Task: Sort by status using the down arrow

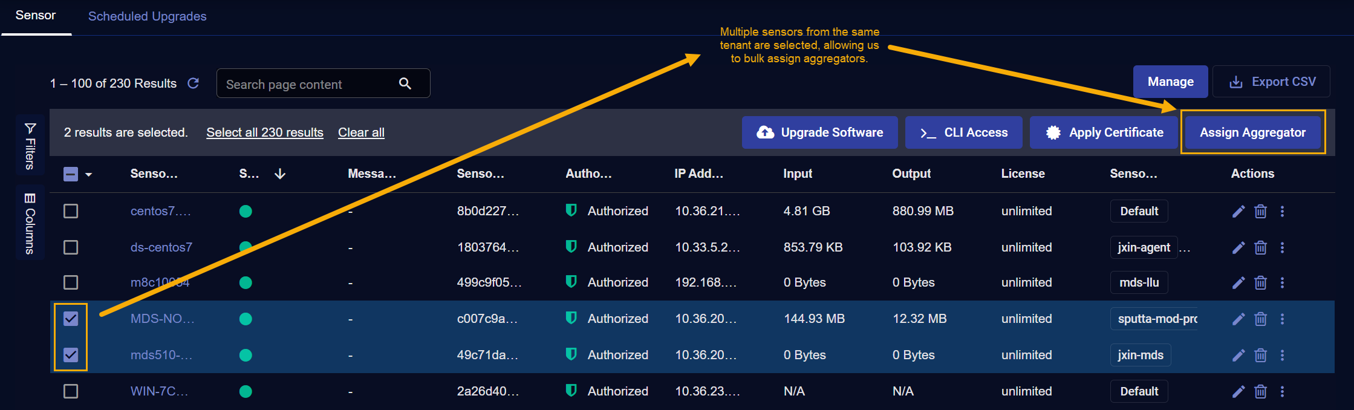Action: coord(280,174)
